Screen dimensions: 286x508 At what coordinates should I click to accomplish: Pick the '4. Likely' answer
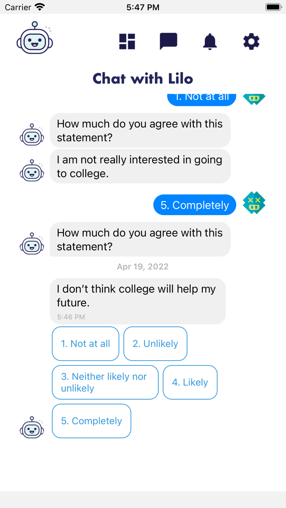190,382
